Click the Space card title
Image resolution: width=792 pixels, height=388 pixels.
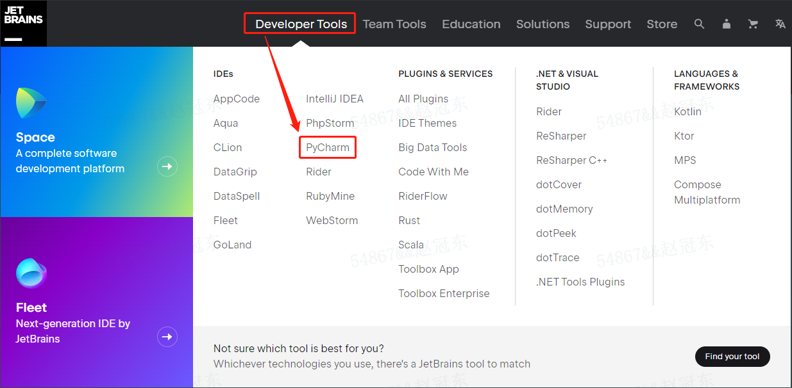point(35,137)
